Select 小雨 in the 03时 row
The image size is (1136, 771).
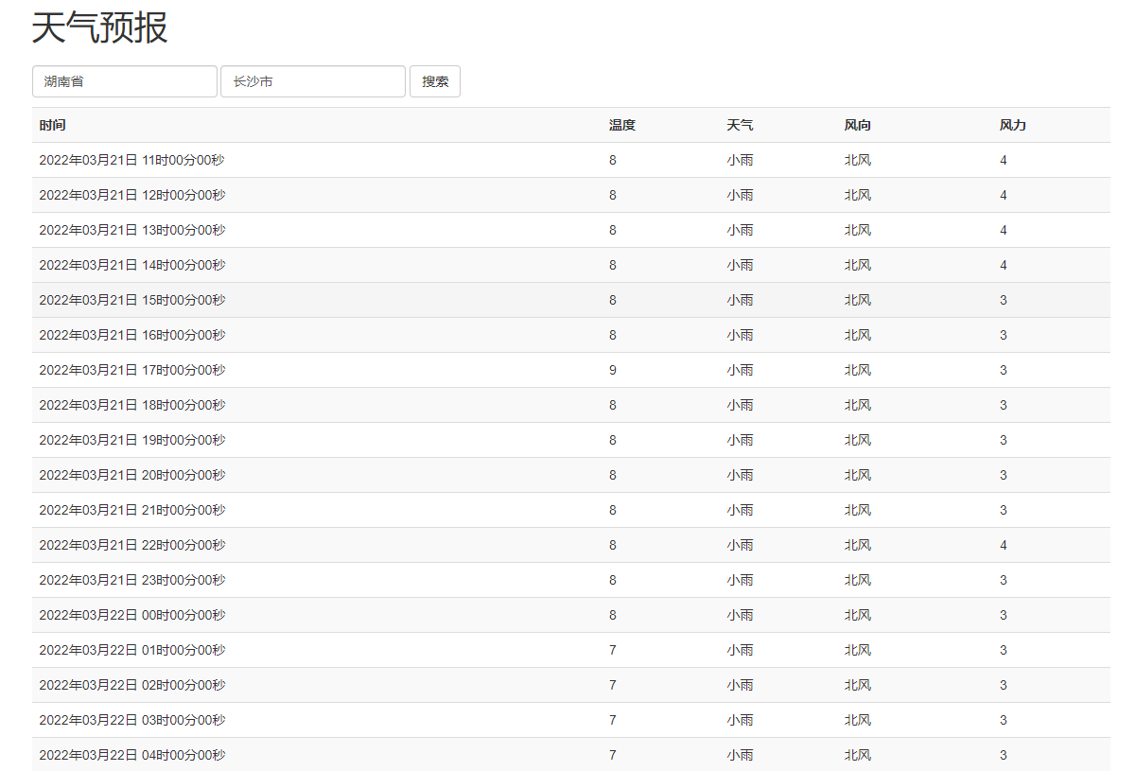click(741, 720)
